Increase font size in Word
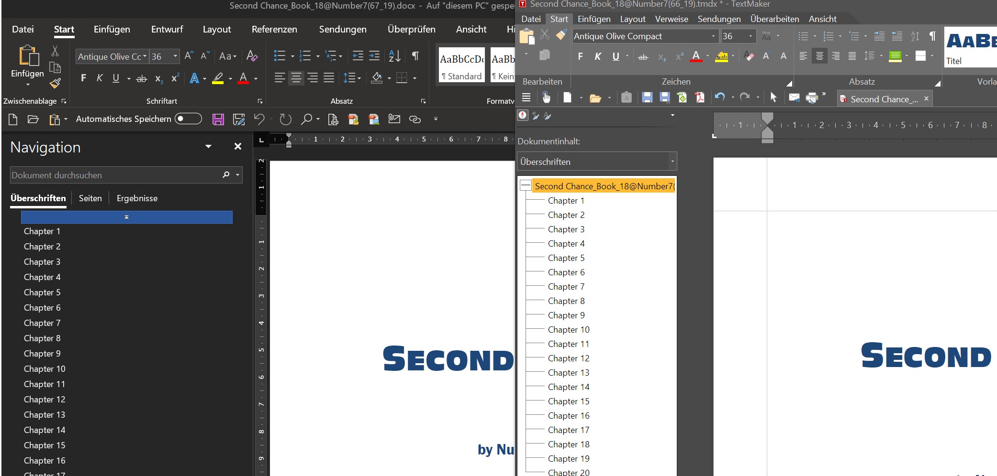 pyautogui.click(x=189, y=56)
